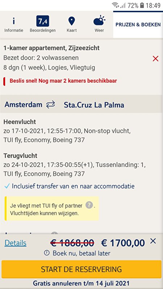The image size is (163, 289).
Task: Tap the 1-kamer appartement room heading
Action: point(51,48)
